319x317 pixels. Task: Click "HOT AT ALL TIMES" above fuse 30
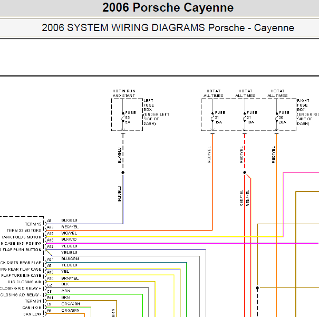[x=277, y=93]
